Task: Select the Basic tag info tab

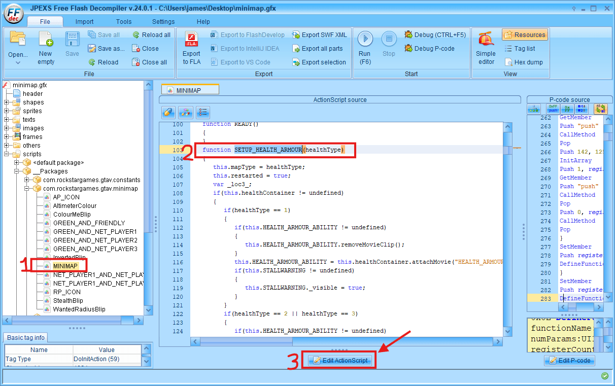Action: (x=26, y=338)
